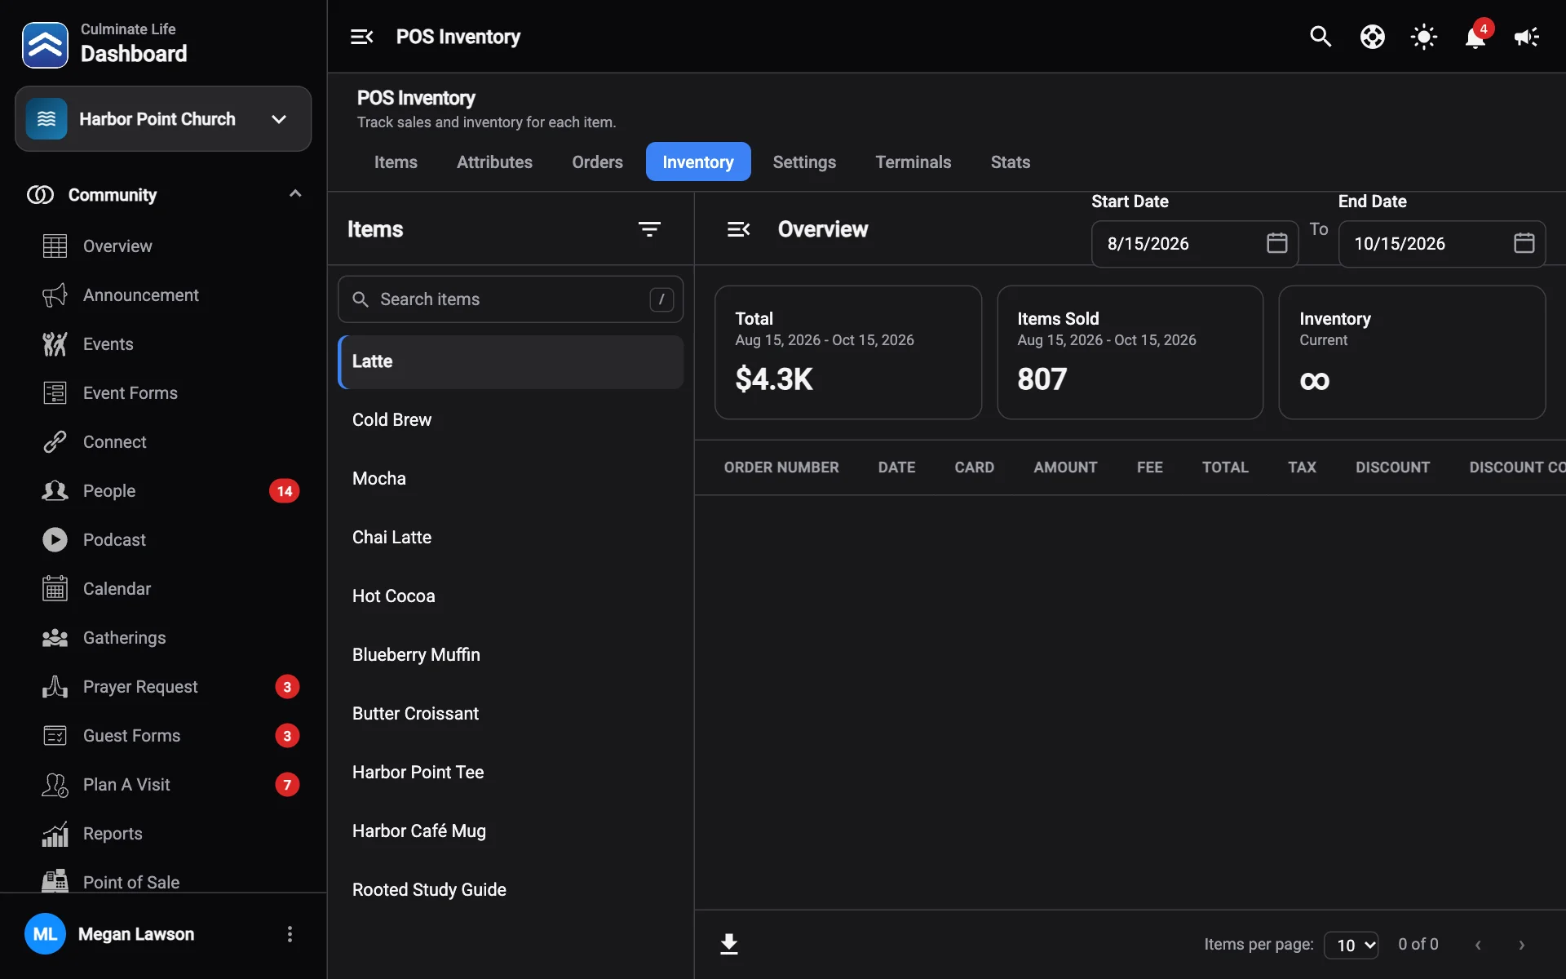Click the End Date input 10/15/2026
Viewport: 1566px width, 979px height.
pyautogui.click(x=1441, y=243)
